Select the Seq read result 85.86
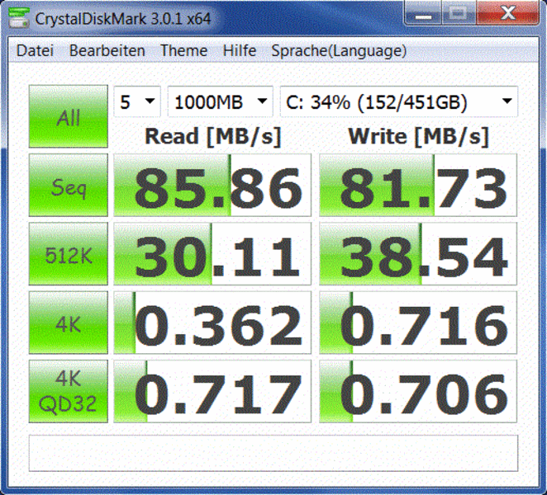Viewport: 547px width, 495px height. click(x=212, y=185)
